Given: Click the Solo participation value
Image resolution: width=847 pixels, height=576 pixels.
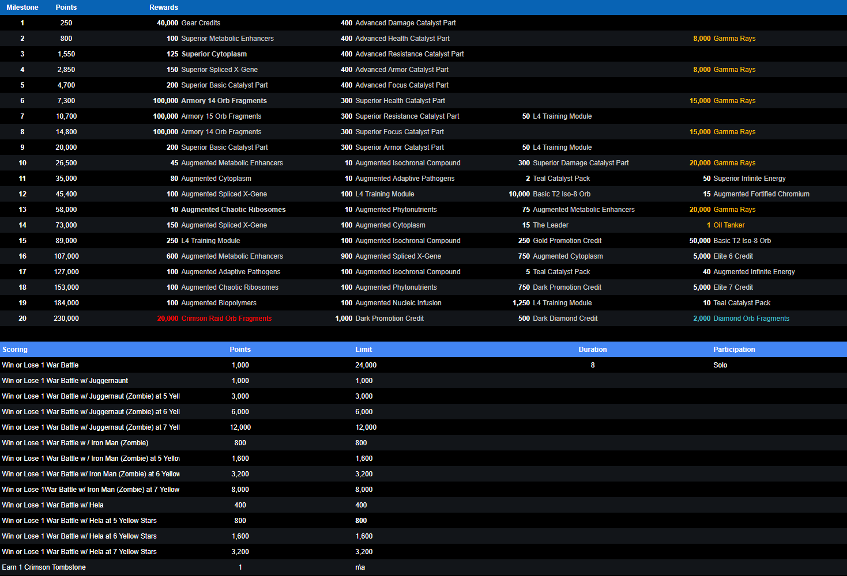Looking at the screenshot, I should (720, 365).
